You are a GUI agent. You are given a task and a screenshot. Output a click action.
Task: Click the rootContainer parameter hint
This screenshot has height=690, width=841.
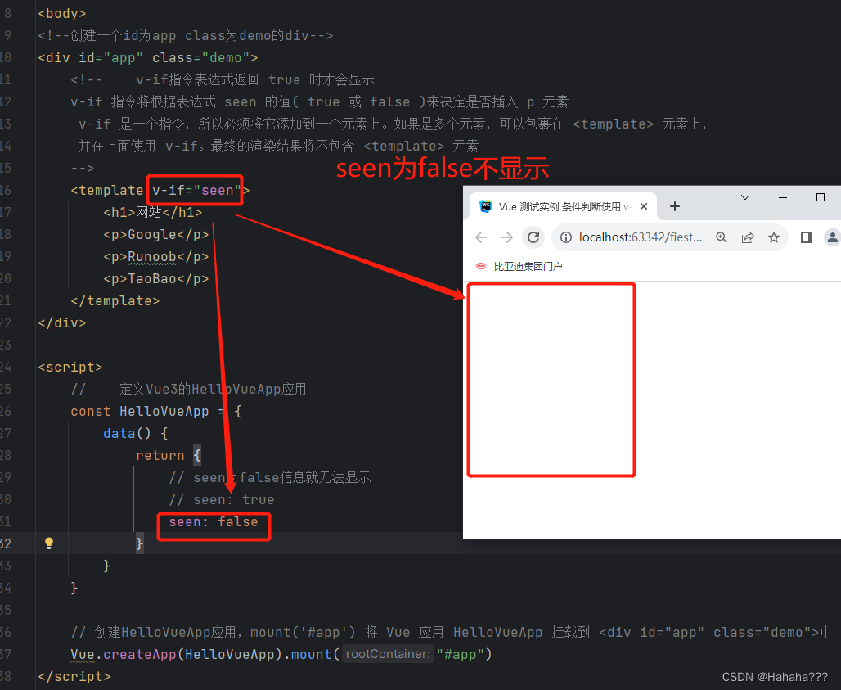[x=388, y=654]
